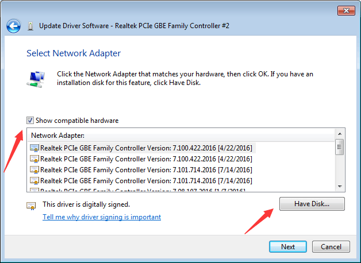The height and width of the screenshot is (263, 361).
Task: Click the Network Adapter column header
Action: (x=57, y=136)
